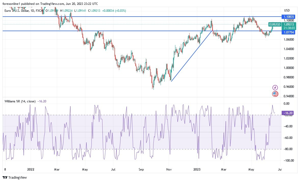The height and width of the screenshot is (182, 300).
Task: Click the green EURUSD symbol tag
Action: (275, 24)
